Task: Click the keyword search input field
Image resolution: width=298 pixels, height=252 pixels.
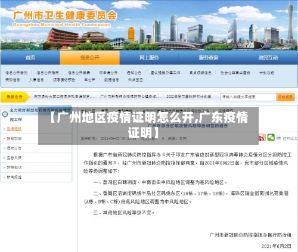Action: tap(249, 97)
